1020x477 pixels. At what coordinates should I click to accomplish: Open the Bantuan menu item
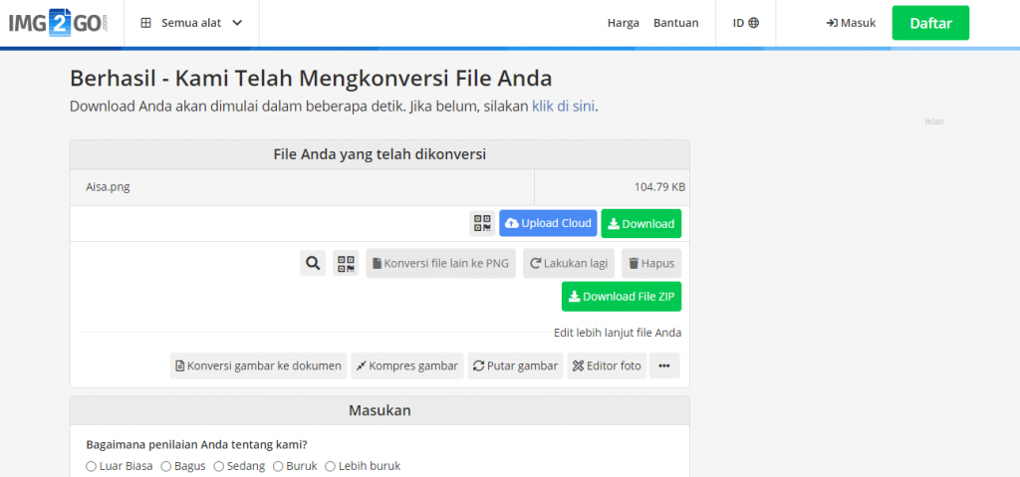tap(675, 23)
